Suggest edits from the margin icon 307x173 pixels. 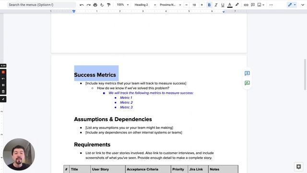(247, 83)
